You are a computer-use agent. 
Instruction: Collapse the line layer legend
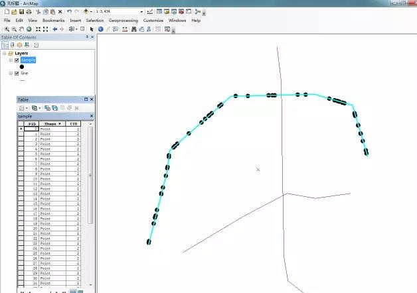[11, 73]
